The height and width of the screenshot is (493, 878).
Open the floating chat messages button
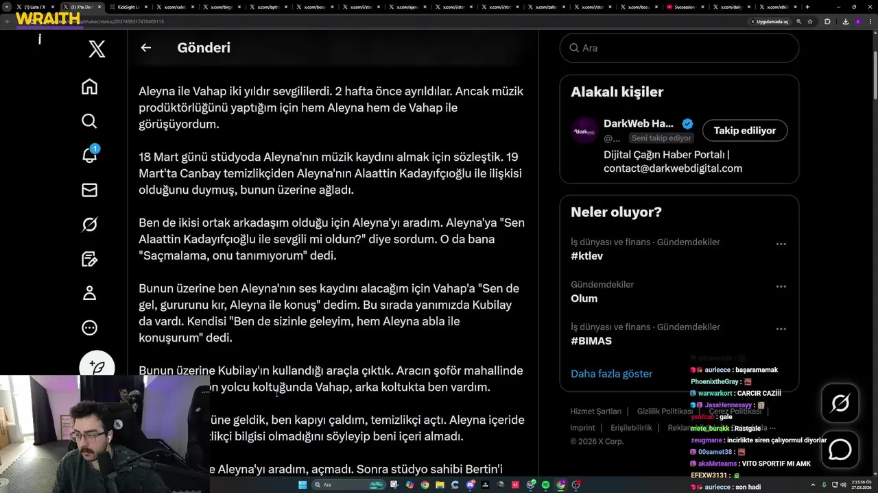click(840, 449)
